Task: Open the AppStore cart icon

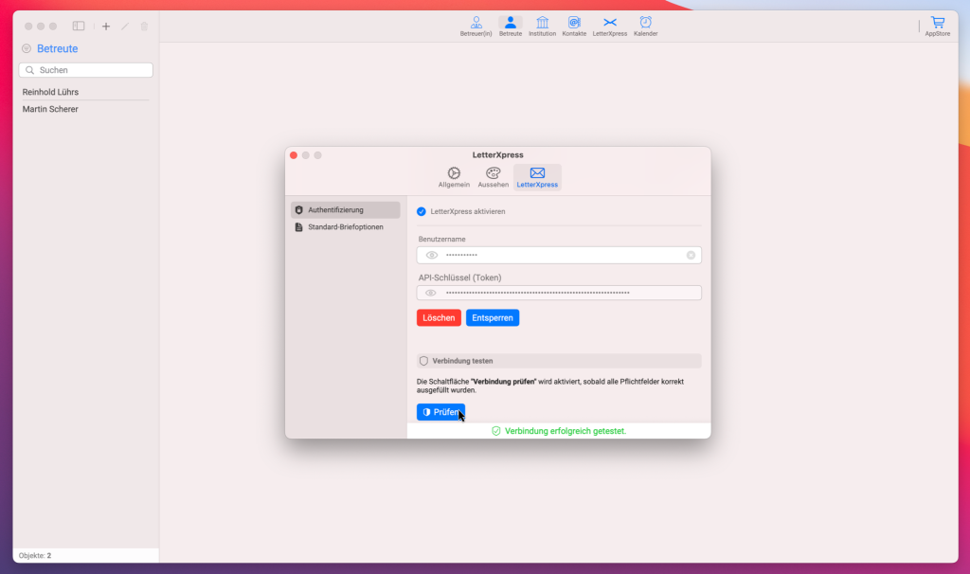Action: [x=938, y=27]
